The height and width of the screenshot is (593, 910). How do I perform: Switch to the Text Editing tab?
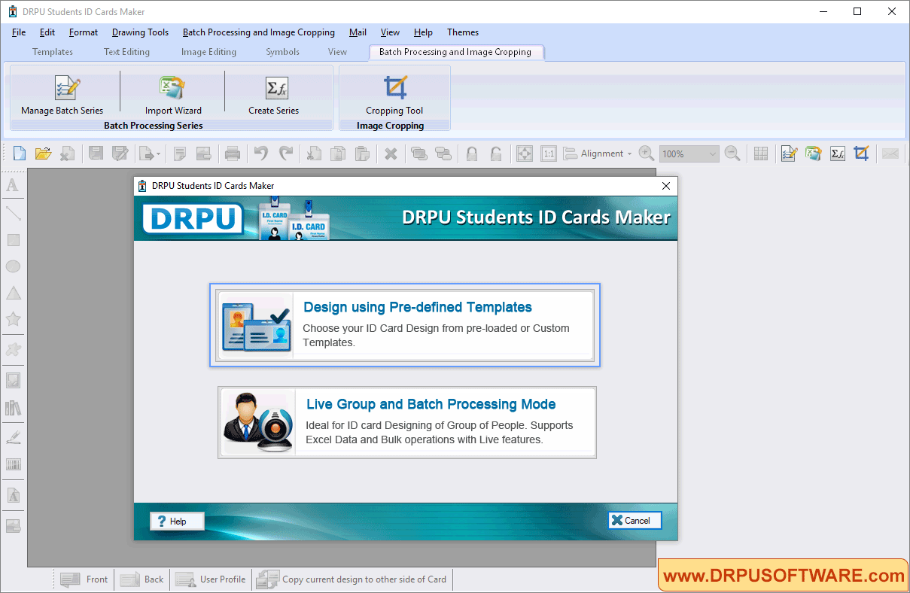pyautogui.click(x=126, y=52)
